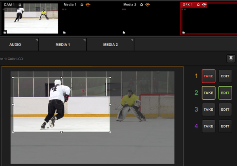Open Media 1 settings gear
The width and height of the screenshot is (237, 166).
pos(82,5)
